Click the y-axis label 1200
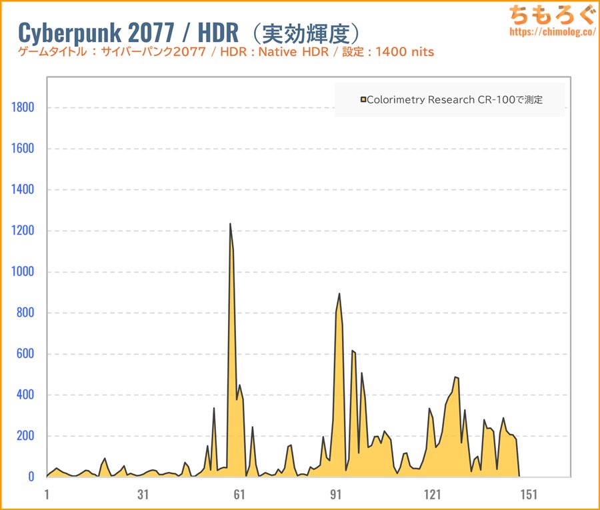This screenshot has height=510, width=600. (23, 231)
